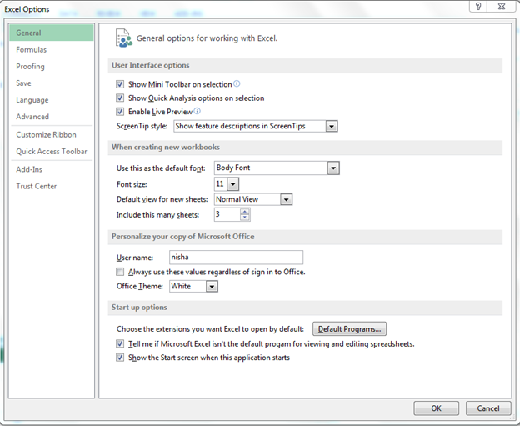Click the Default Programs button
This screenshot has height=426, width=520.
[x=349, y=328]
